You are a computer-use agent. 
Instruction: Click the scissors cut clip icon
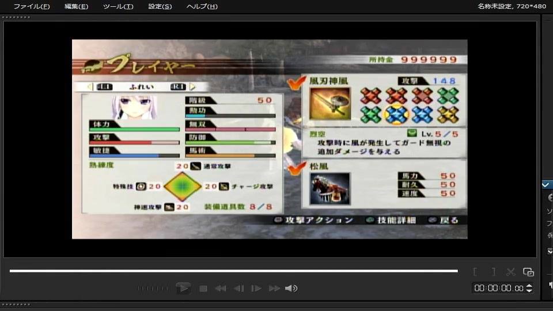(510, 272)
